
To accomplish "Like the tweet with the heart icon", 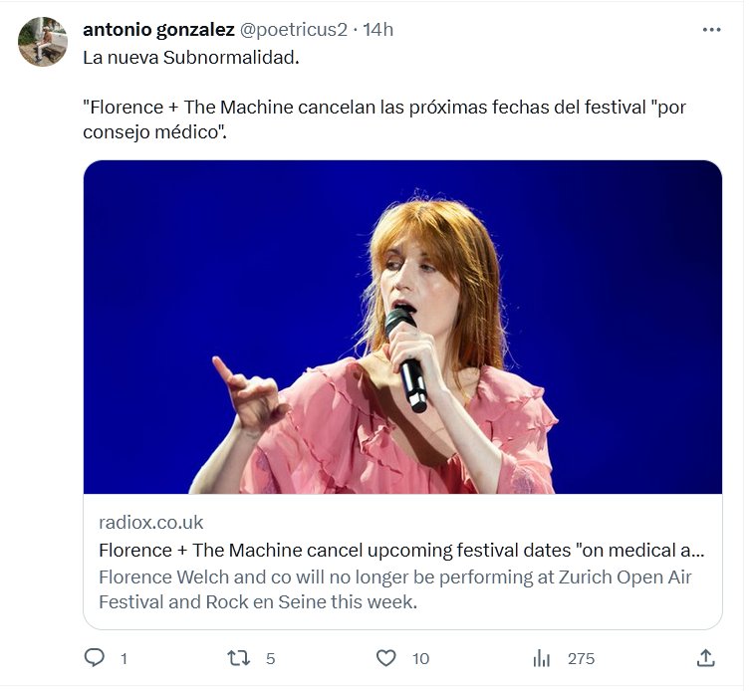I will point(385,658).
